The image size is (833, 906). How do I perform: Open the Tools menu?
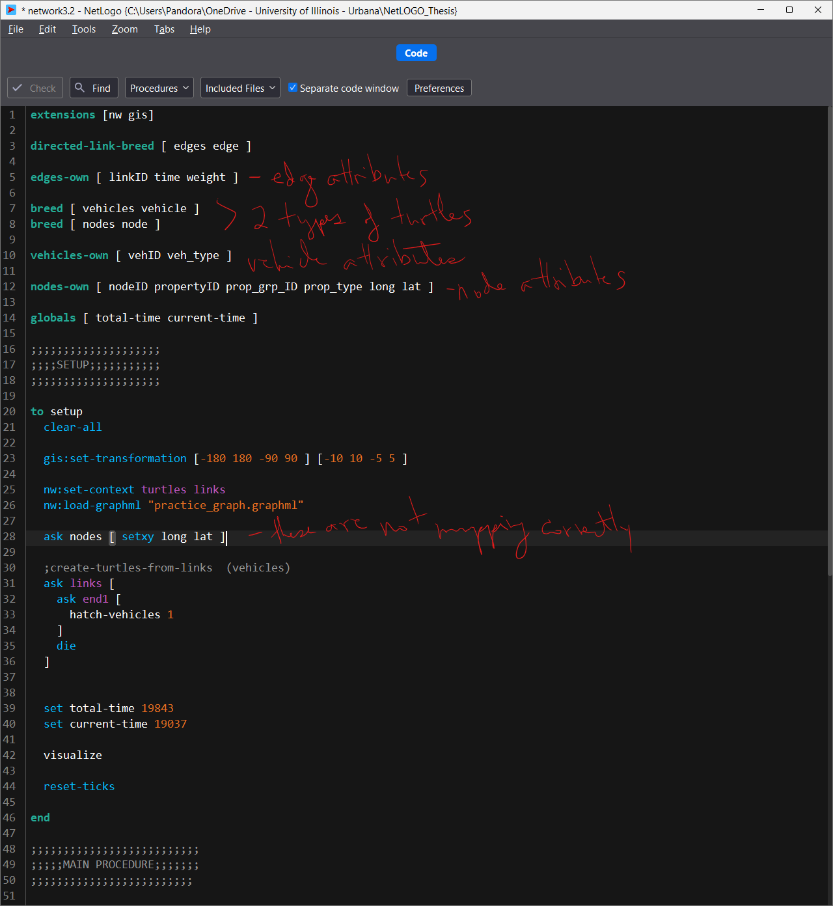[84, 29]
